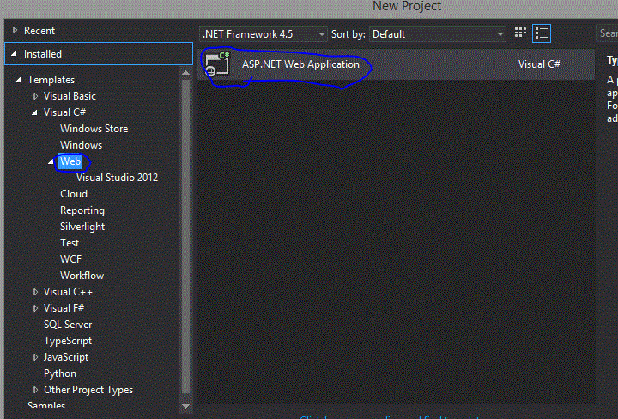The width and height of the screenshot is (618, 419).
Task: Select the ASP.NET Web Application template
Action: tap(396, 64)
